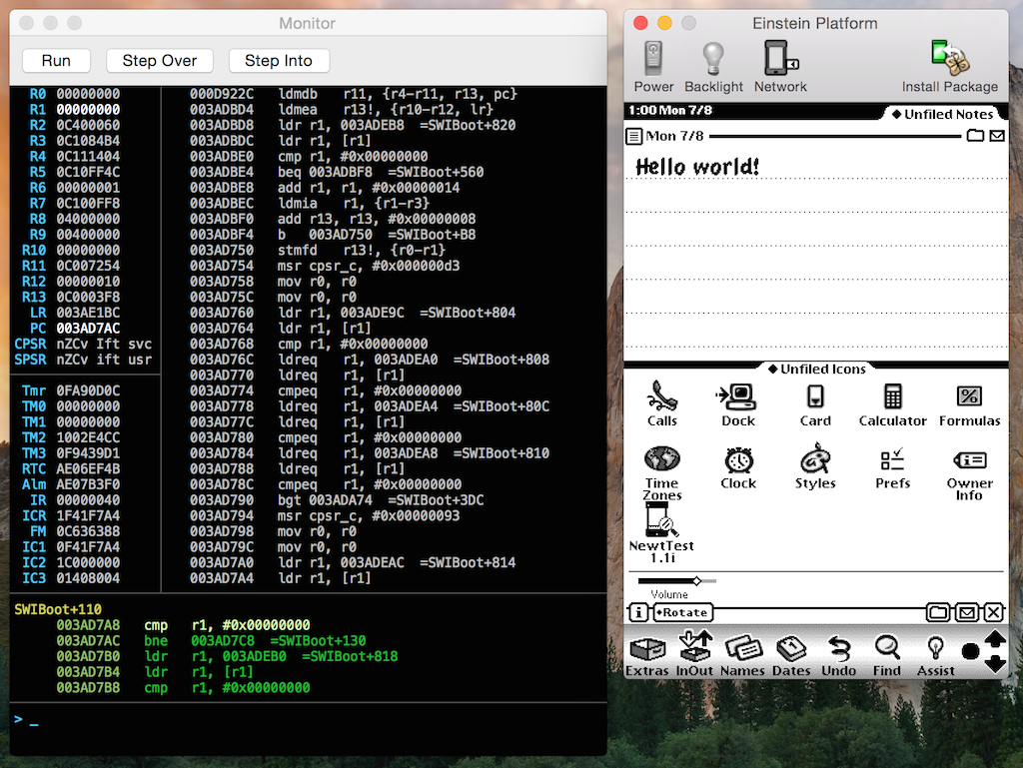This screenshot has height=768, width=1023.
Task: Click the Step Into button
Action: (x=279, y=60)
